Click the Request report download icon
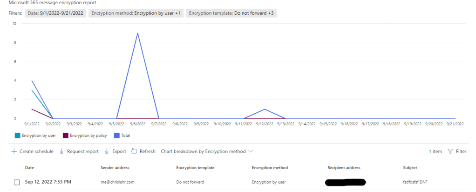 point(61,151)
